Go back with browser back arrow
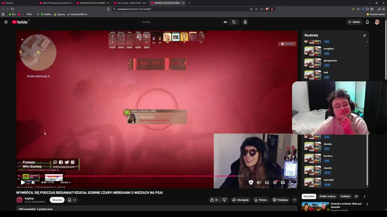This screenshot has width=387, height=217. click(x=4, y=9)
